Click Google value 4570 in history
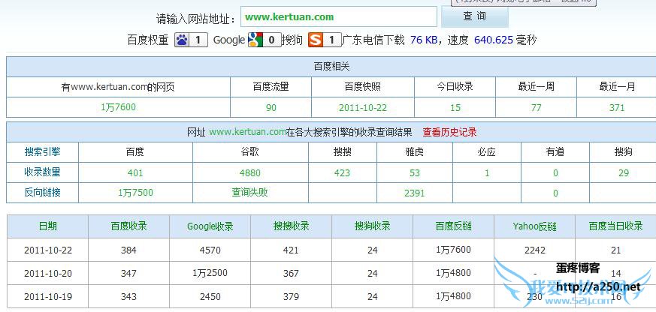 tap(210, 250)
